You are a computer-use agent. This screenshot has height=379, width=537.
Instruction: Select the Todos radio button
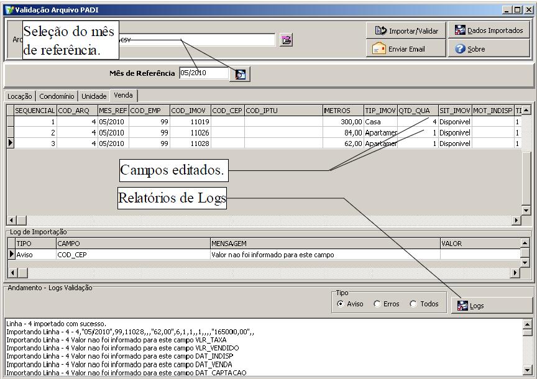tap(413, 304)
